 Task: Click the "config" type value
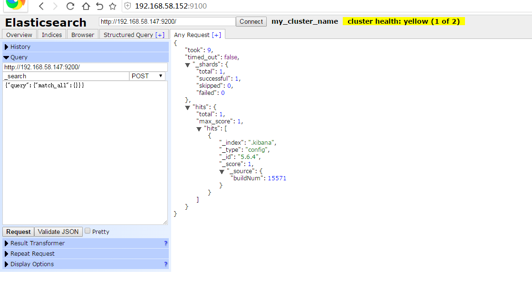(257, 149)
